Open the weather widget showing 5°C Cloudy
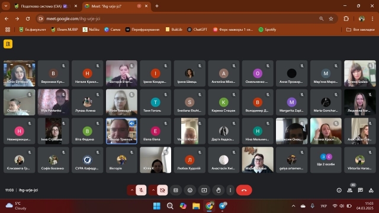The image size is (379, 213). point(17,206)
